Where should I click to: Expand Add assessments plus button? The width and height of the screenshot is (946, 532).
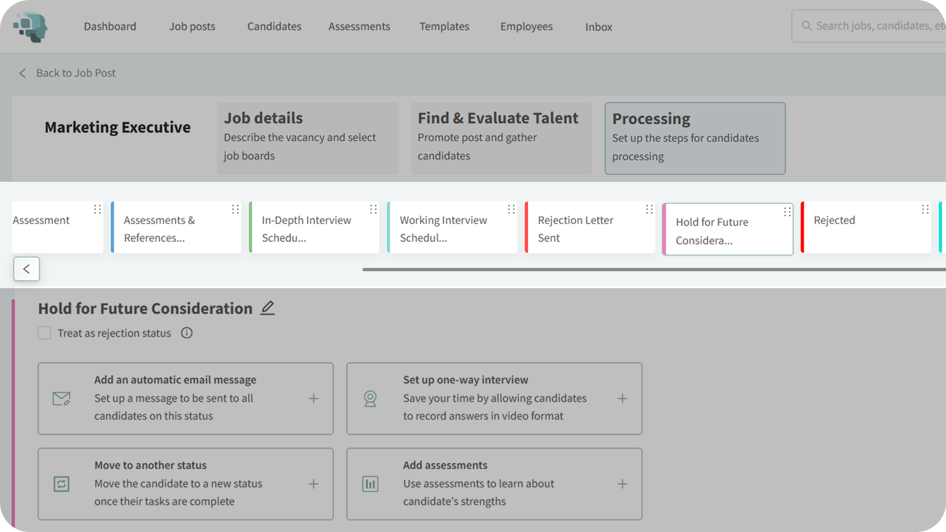(x=622, y=484)
